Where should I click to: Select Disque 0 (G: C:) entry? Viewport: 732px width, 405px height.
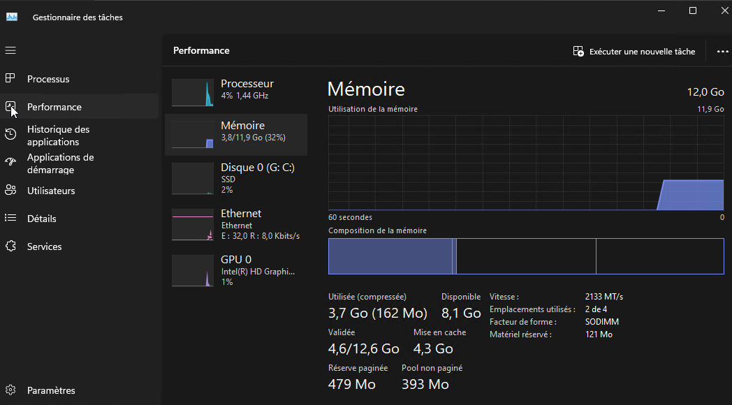(x=236, y=178)
